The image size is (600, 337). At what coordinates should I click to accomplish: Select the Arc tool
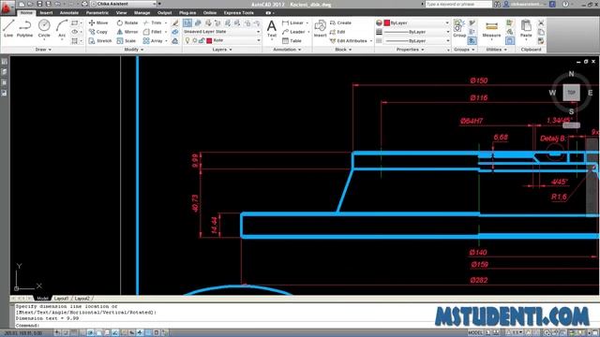[62, 29]
